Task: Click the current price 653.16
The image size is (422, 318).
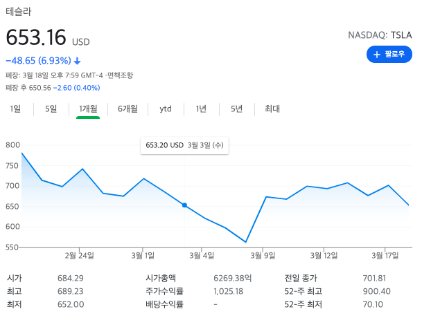Action: click(x=36, y=37)
